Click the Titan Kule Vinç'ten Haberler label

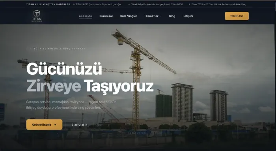(48, 4)
